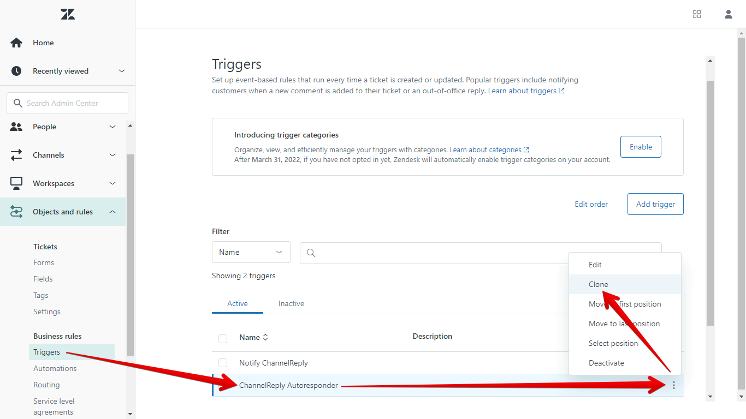Image resolution: width=746 pixels, height=419 pixels.
Task: Open Automations under Business rules
Action: pyautogui.click(x=55, y=368)
